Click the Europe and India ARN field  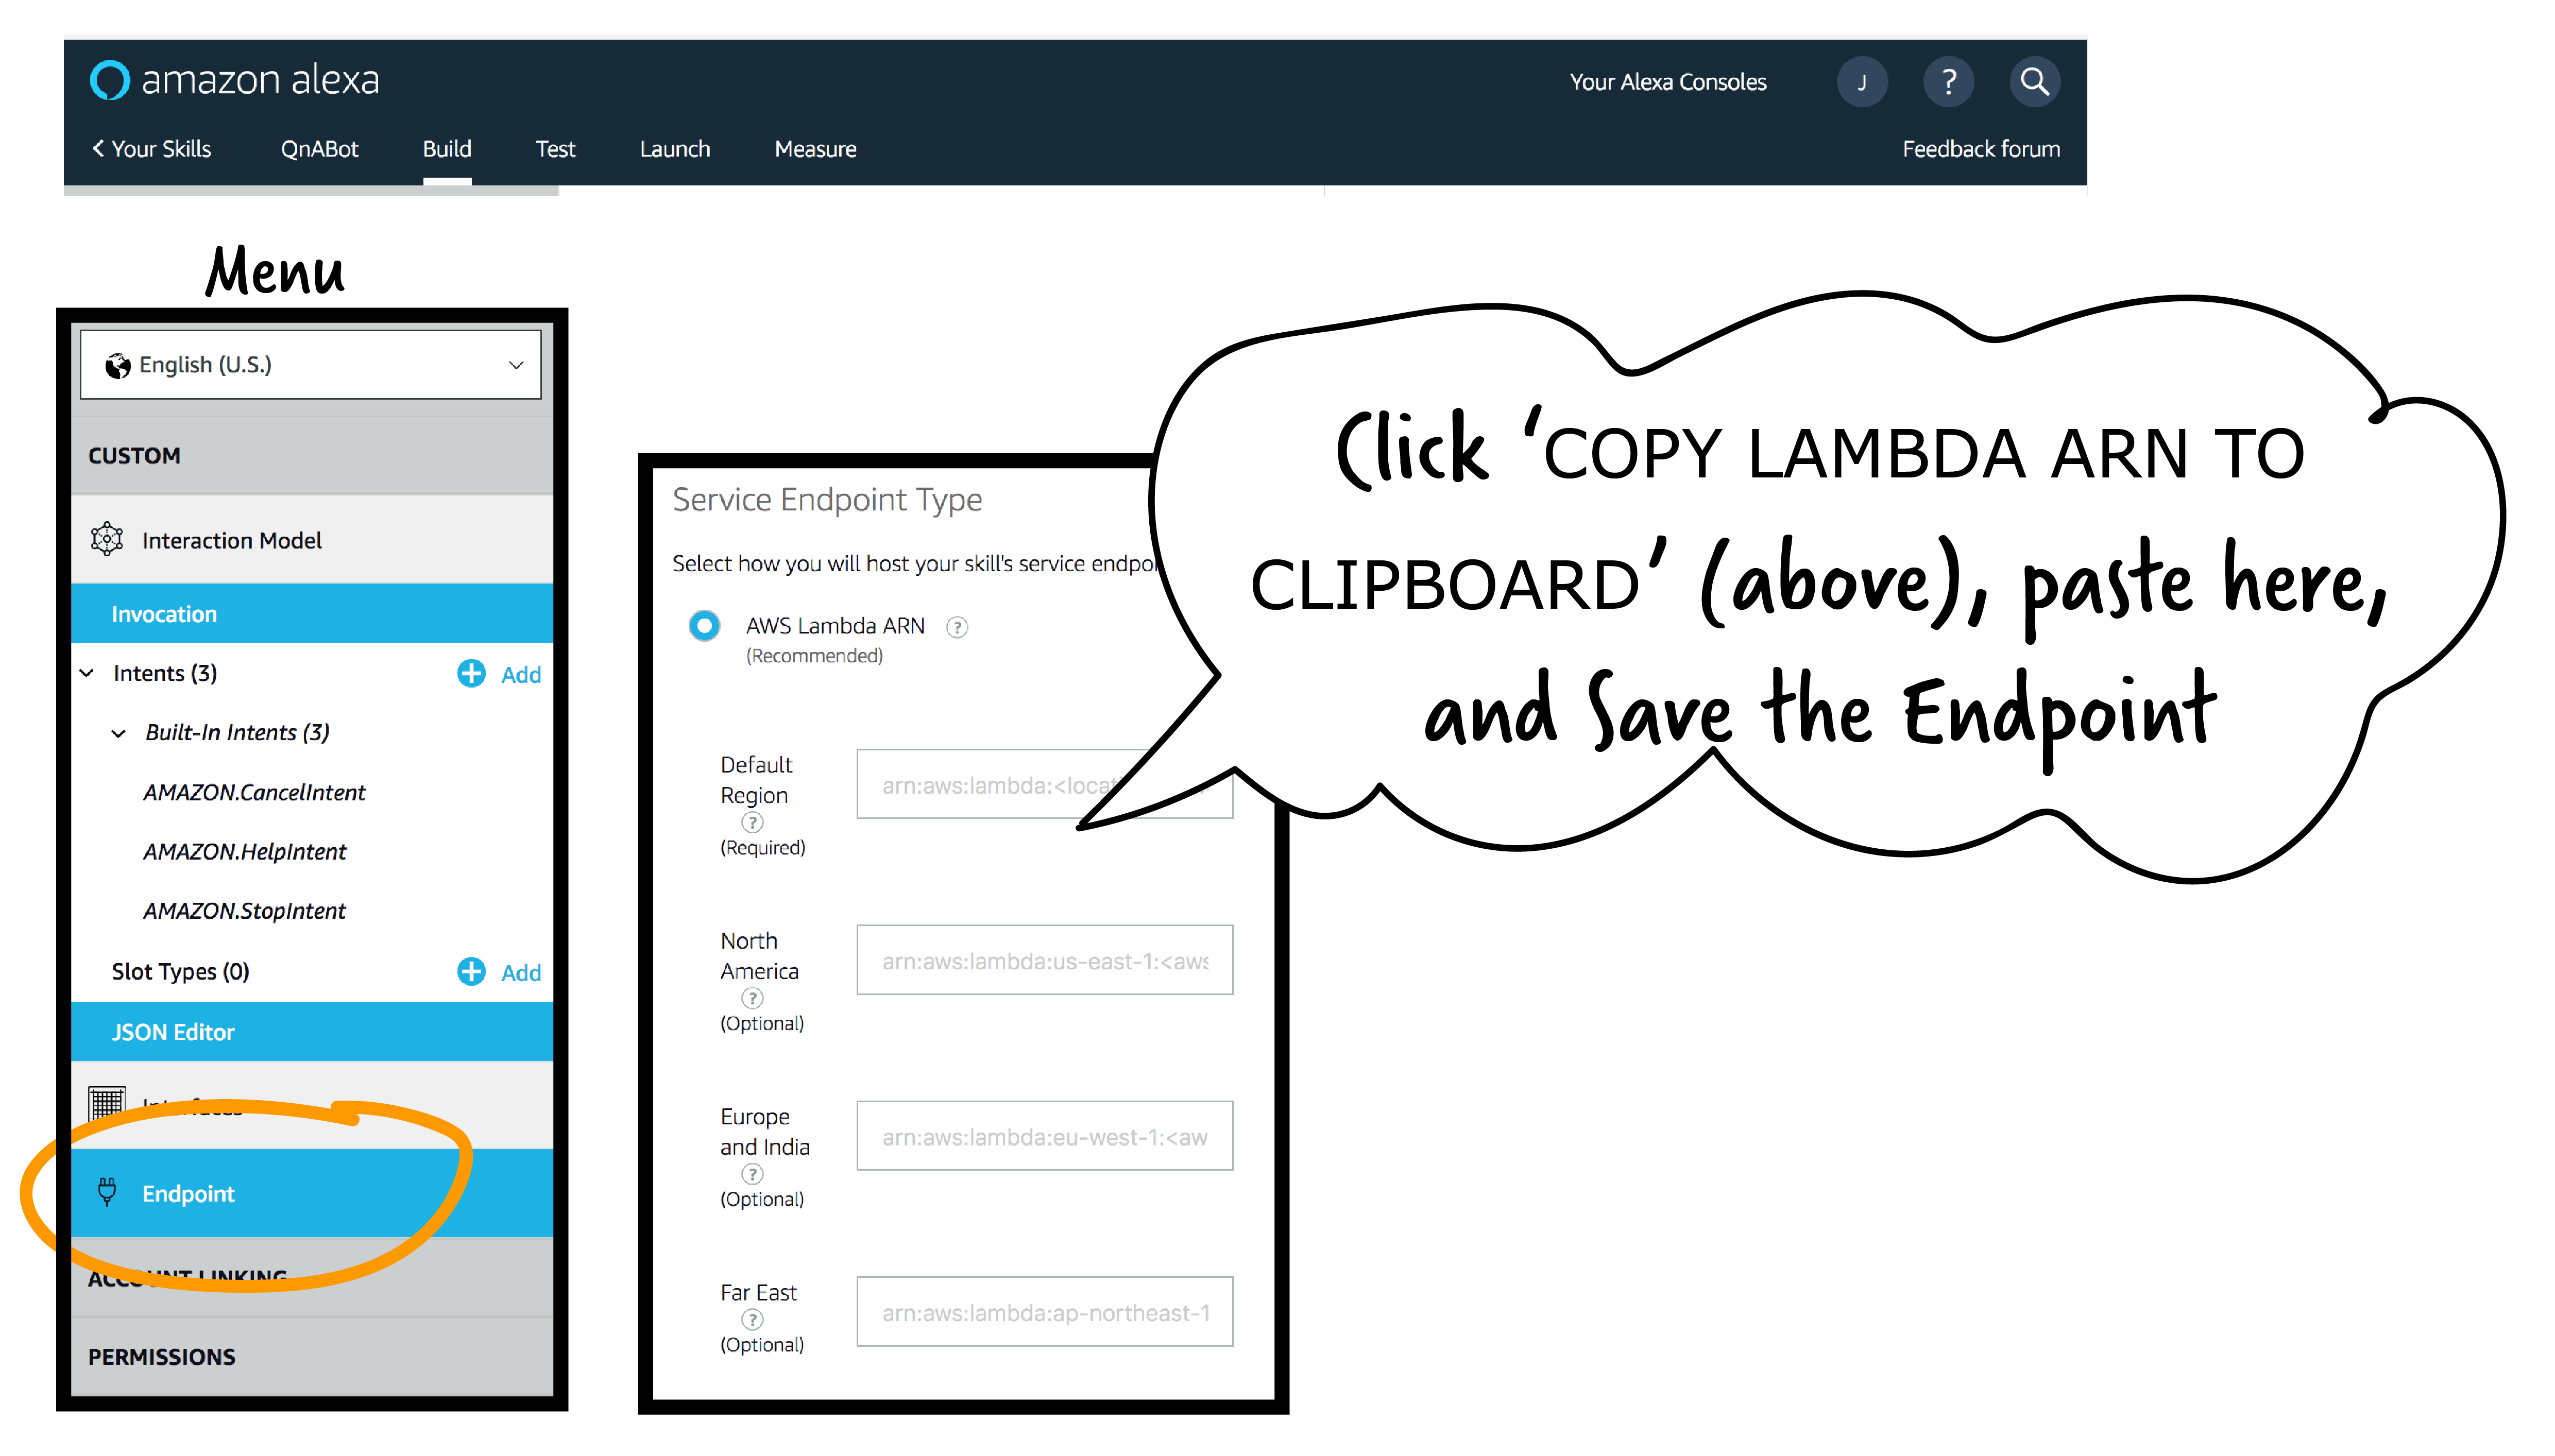coord(1044,1136)
